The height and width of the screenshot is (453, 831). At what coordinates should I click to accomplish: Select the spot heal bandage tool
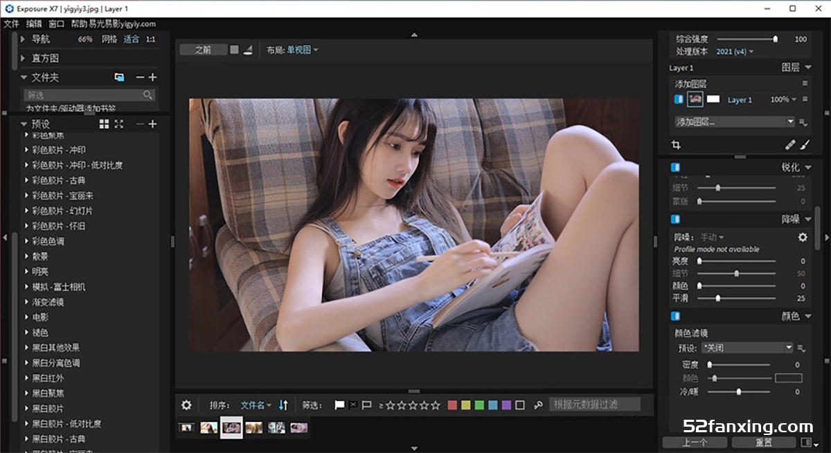point(790,145)
